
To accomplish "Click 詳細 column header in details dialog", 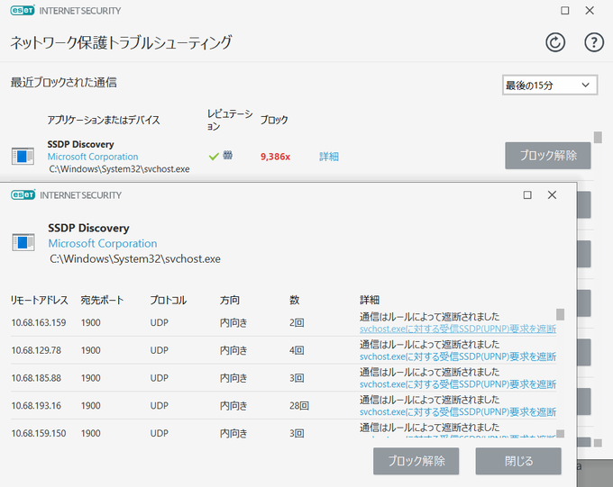I will pos(370,300).
